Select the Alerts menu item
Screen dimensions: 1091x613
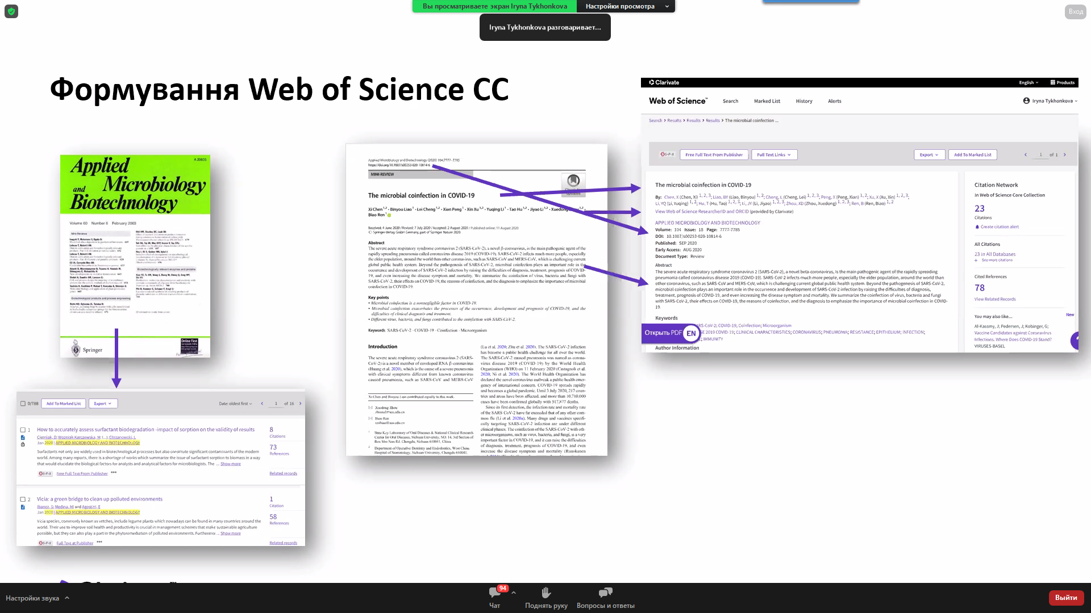(x=835, y=101)
